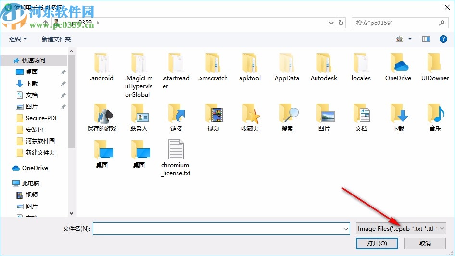Select OneDrive in navigation pane

coord(35,168)
